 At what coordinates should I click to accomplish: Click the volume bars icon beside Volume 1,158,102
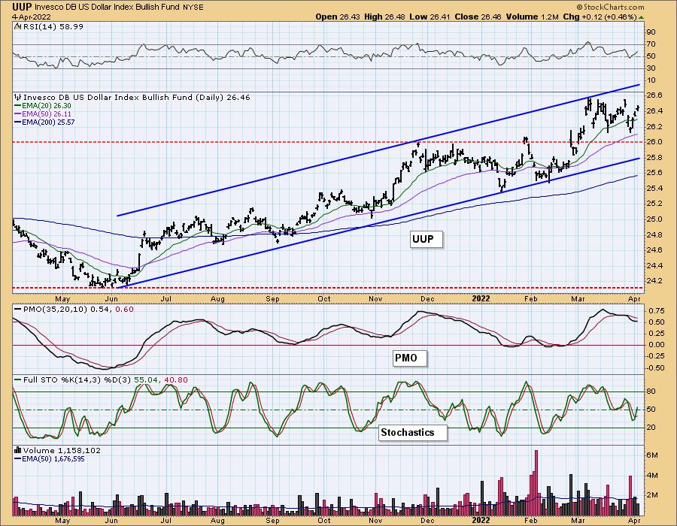pos(18,451)
